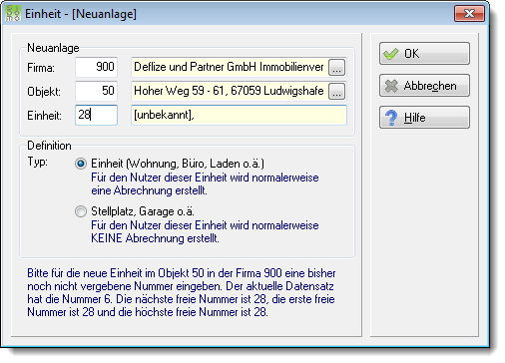The height and width of the screenshot is (363, 505).
Task: Click the title bar text Einheit - [Neuanlage]
Action: pyautogui.click(x=81, y=14)
